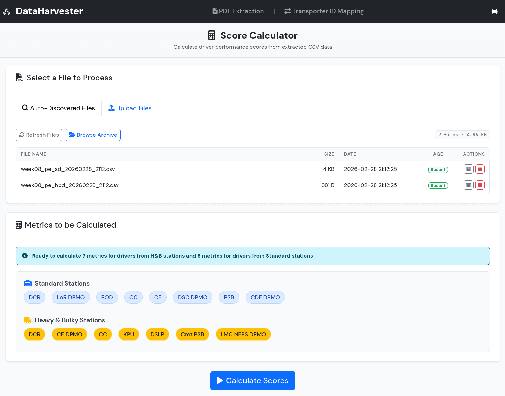Click the Score Calculator heading icon
This screenshot has height=396, width=505.
(211, 35)
